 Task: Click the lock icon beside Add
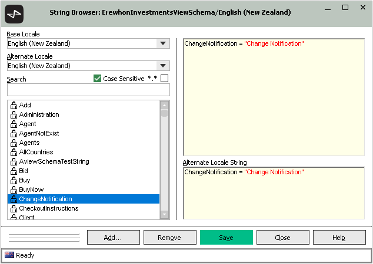(x=14, y=105)
